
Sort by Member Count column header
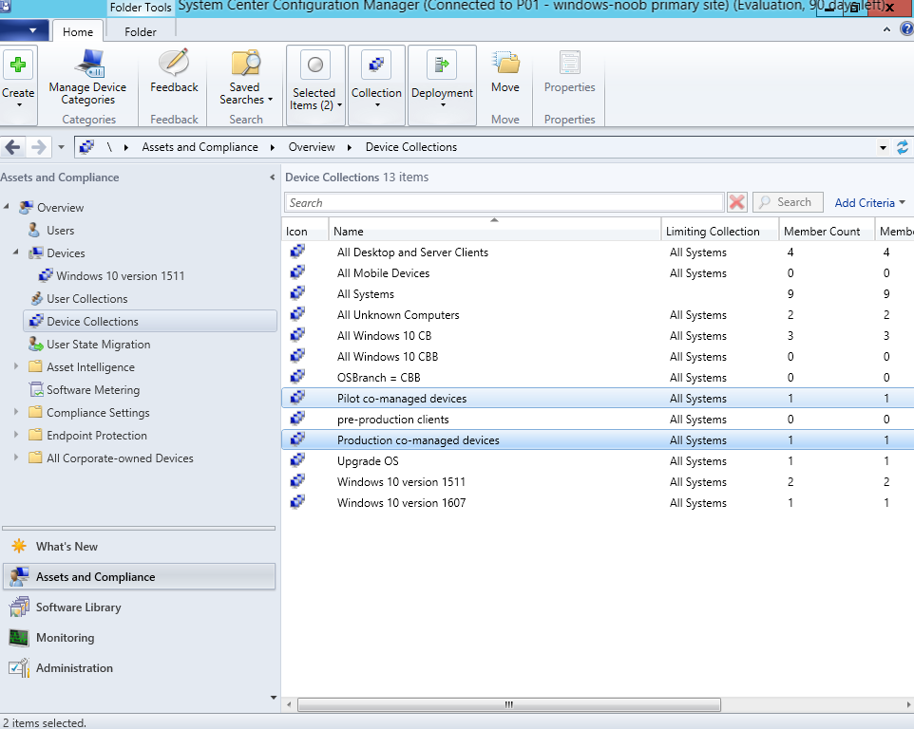click(827, 232)
